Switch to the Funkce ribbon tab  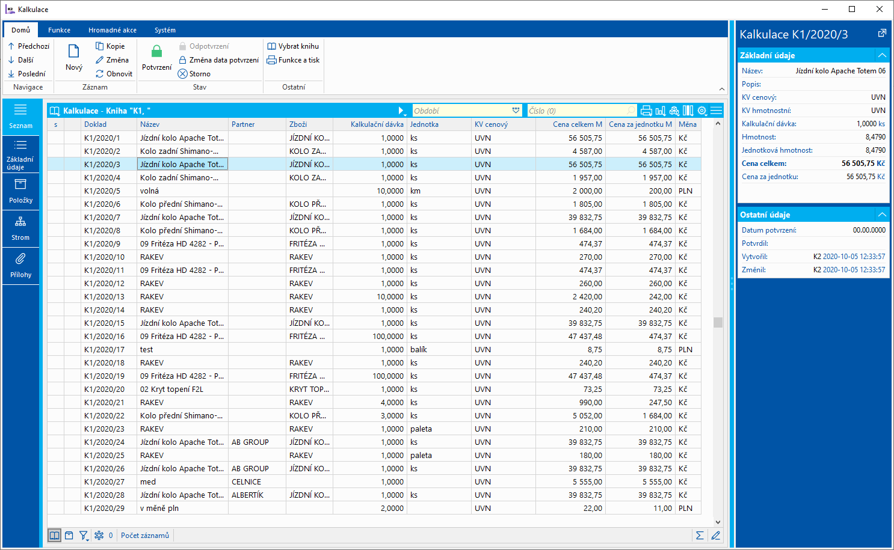[59, 30]
